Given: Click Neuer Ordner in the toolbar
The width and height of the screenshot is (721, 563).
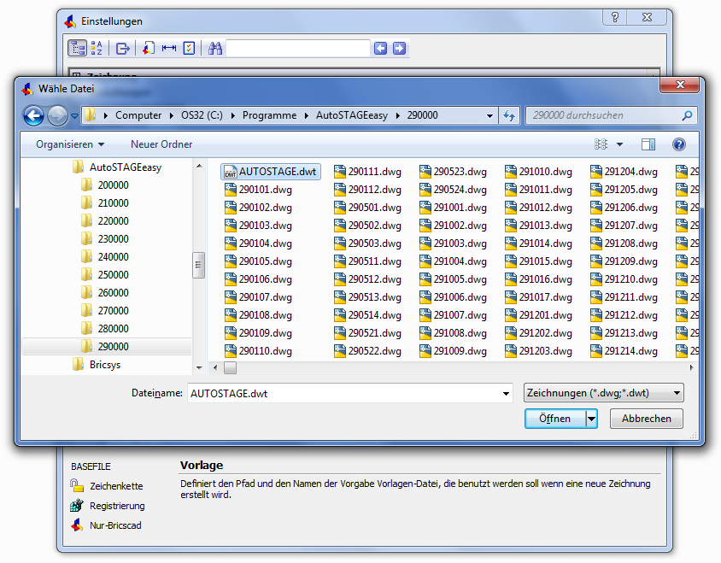Looking at the screenshot, I should point(161,144).
